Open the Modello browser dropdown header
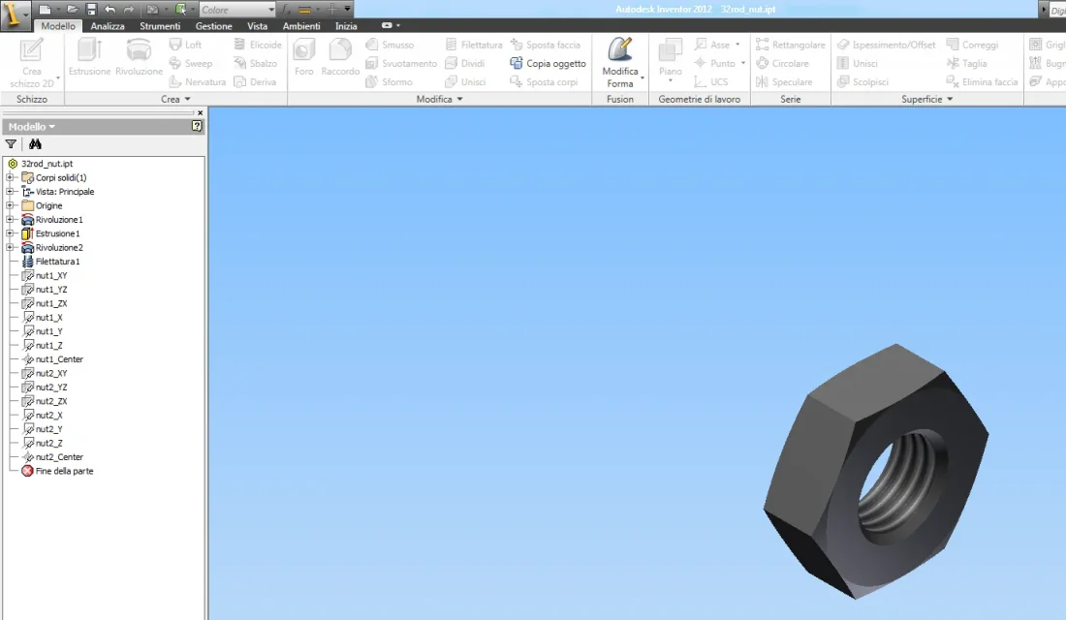The height and width of the screenshot is (620, 1066). coord(32,127)
